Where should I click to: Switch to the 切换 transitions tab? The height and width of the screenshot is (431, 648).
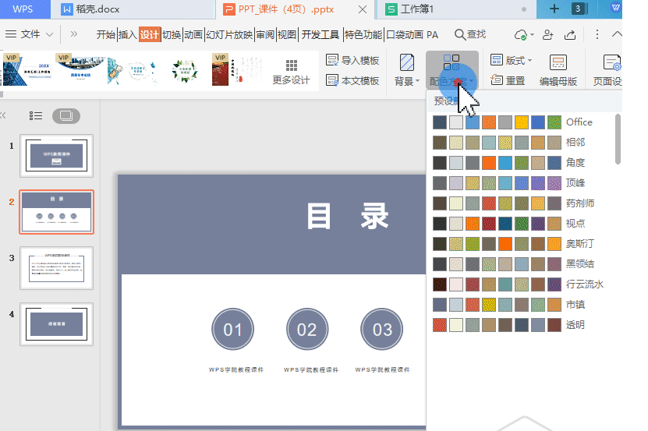(172, 34)
